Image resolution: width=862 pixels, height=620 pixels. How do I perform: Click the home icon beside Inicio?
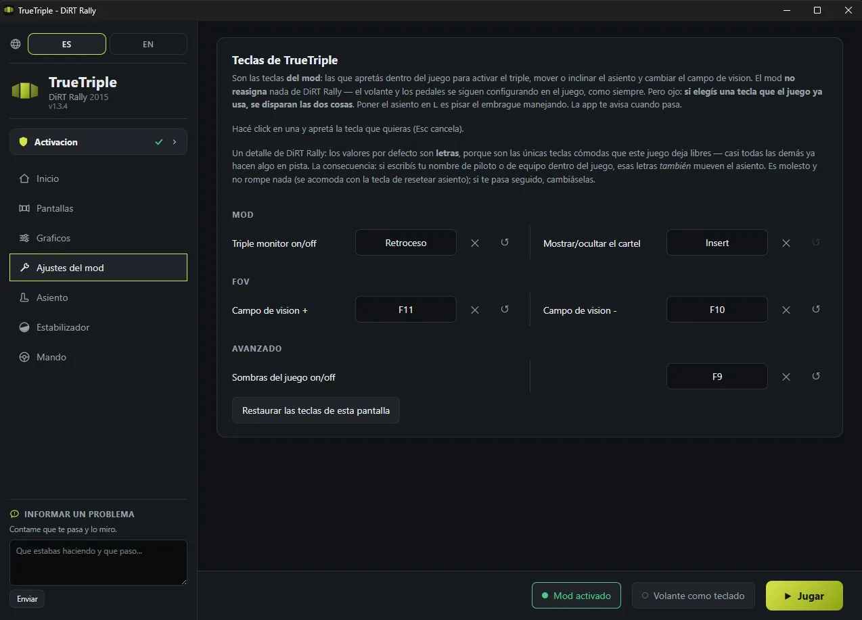[x=24, y=178]
